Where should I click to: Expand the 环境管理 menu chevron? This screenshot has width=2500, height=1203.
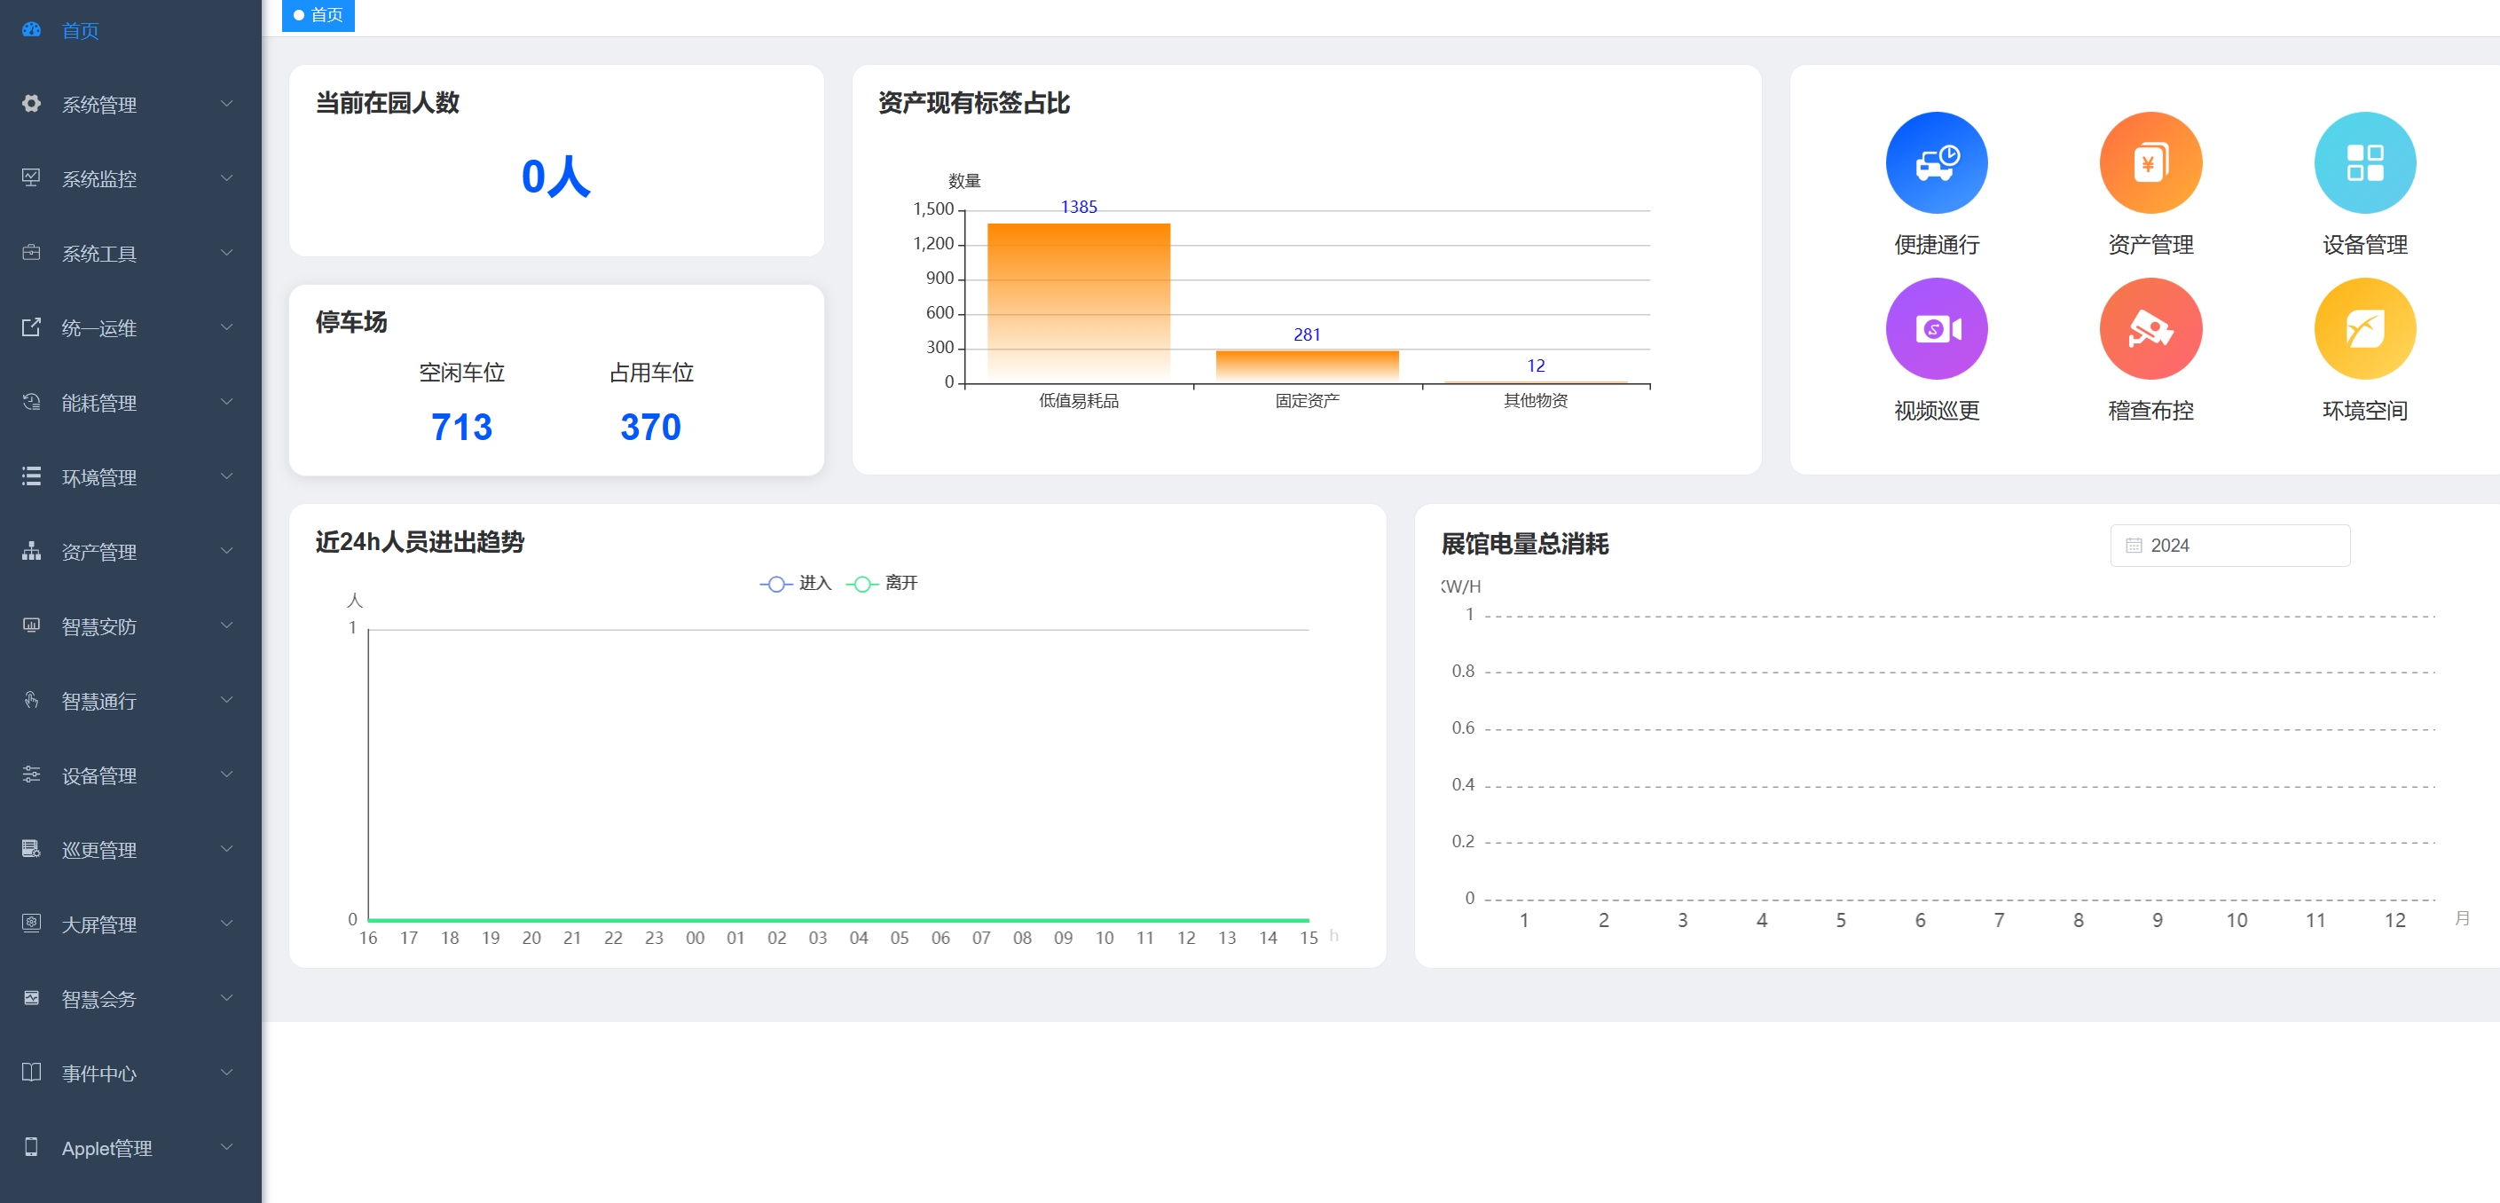point(226,476)
